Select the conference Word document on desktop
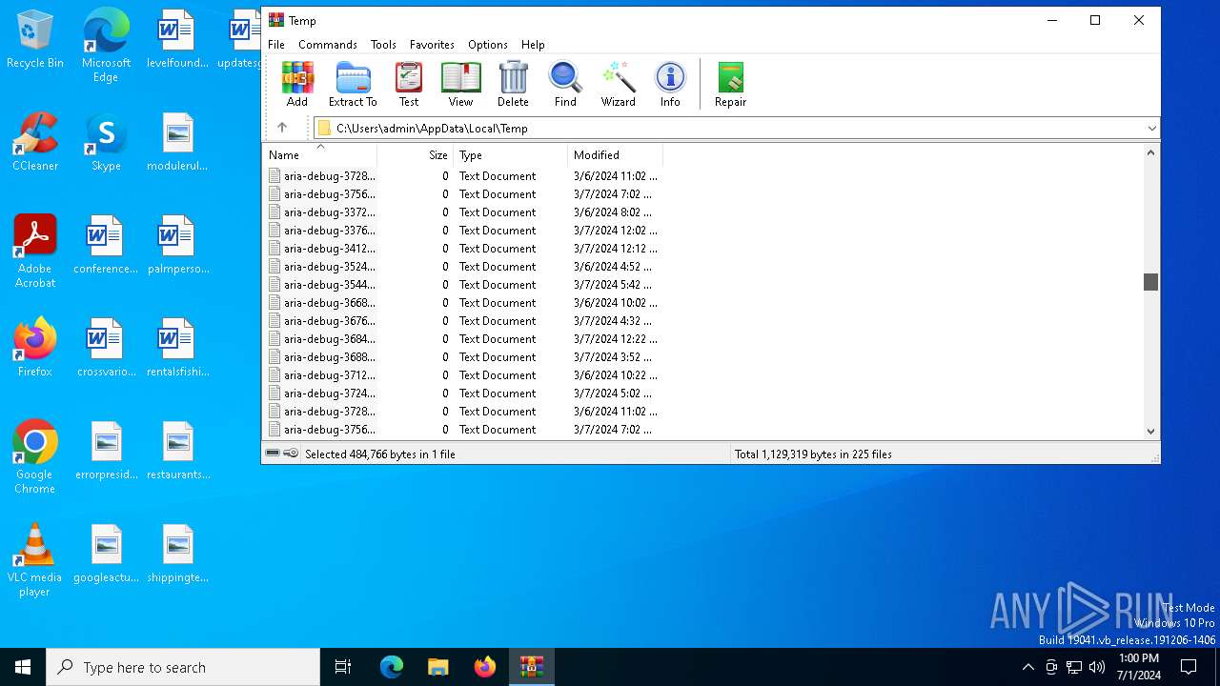Image resolution: width=1220 pixels, height=686 pixels. 106,245
